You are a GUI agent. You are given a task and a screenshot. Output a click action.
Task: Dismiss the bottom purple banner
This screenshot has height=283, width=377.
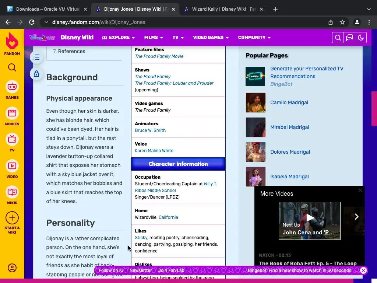[363, 270]
